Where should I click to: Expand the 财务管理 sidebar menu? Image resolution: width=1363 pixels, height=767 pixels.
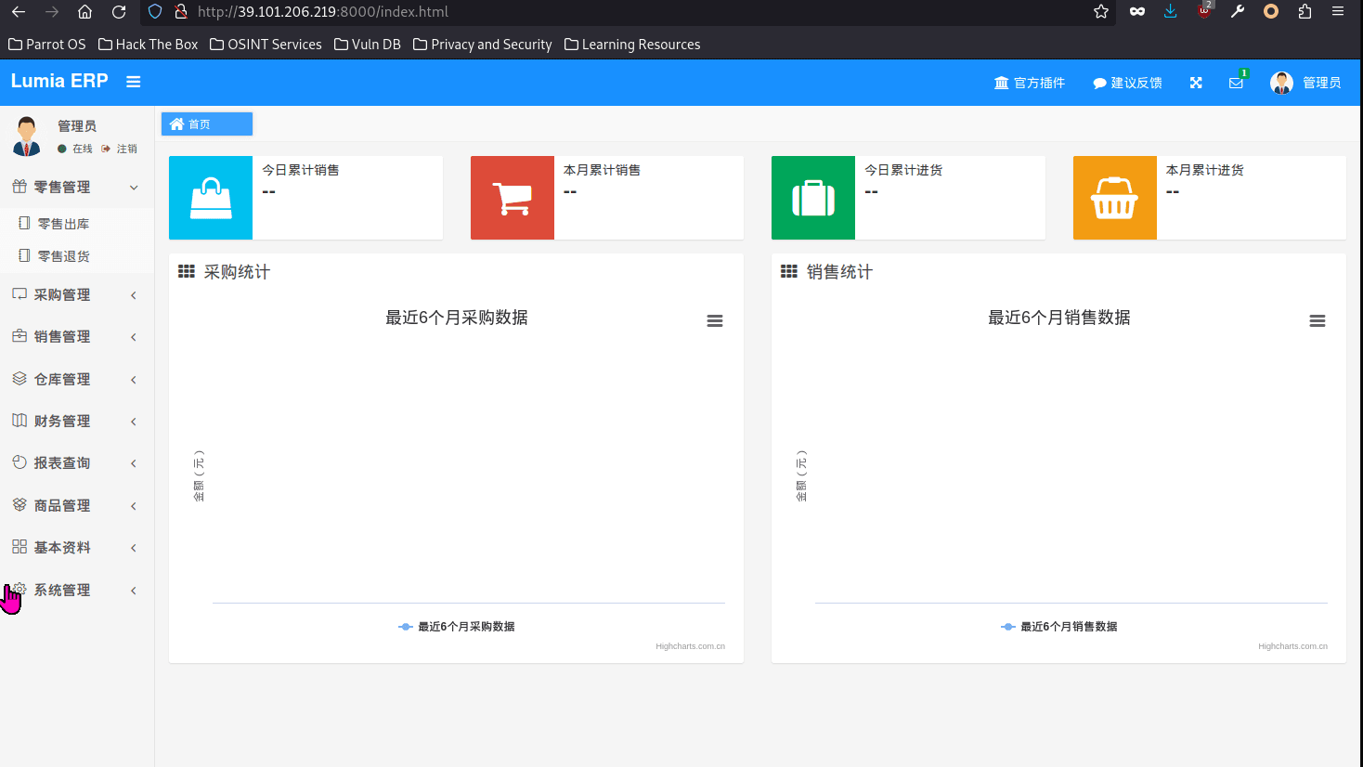point(76,422)
